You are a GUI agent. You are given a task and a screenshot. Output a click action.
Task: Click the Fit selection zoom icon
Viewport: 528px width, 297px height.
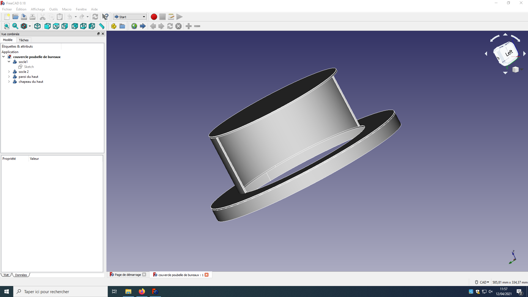pos(15,26)
